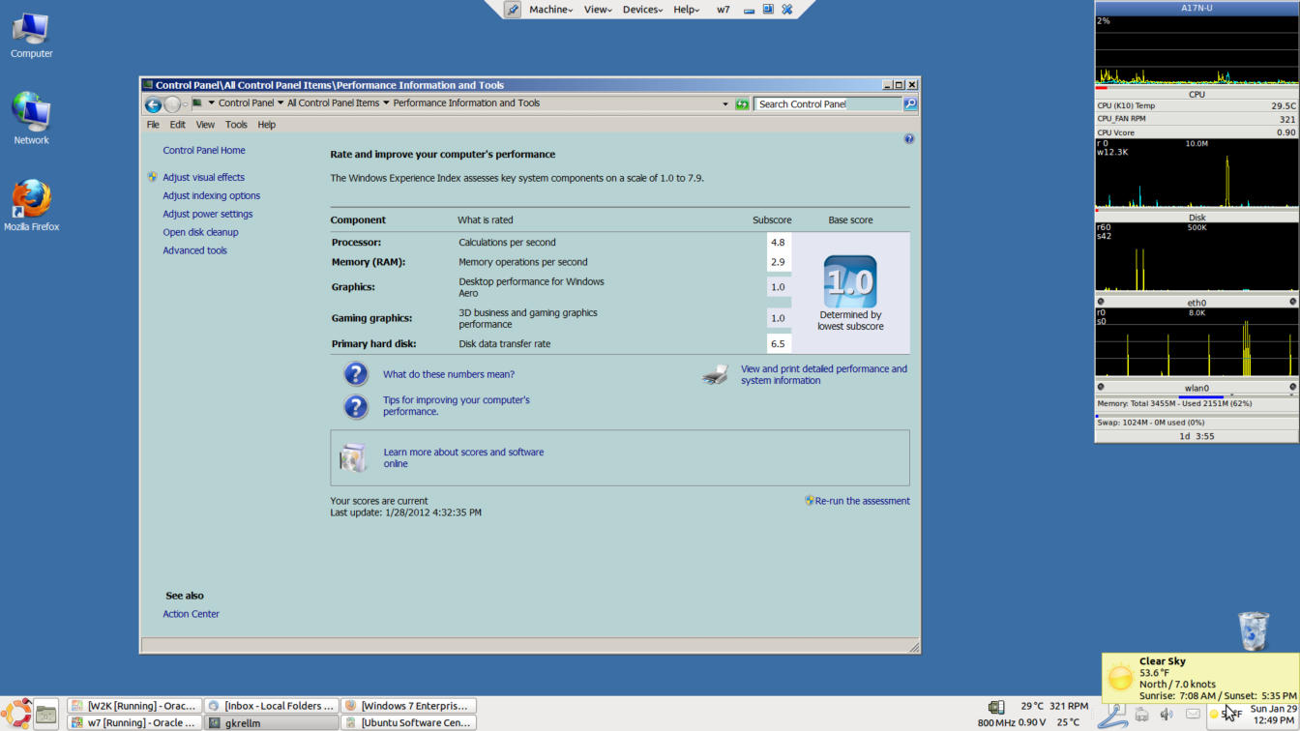
Task: Open the View dropdown in VirtualBox toolbar
Action: [x=598, y=10]
